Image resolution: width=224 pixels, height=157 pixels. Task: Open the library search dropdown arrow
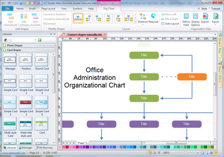[35, 40]
